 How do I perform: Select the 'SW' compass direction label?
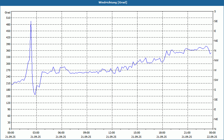[x=216, y=80]
